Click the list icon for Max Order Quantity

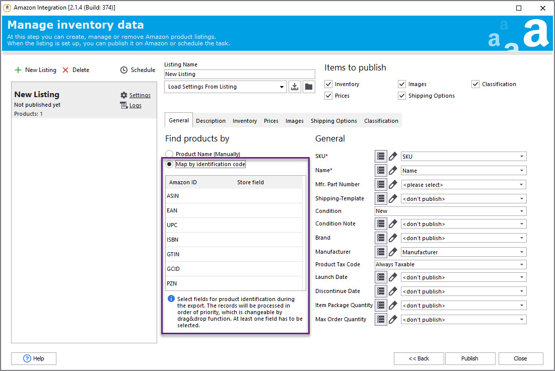381,320
